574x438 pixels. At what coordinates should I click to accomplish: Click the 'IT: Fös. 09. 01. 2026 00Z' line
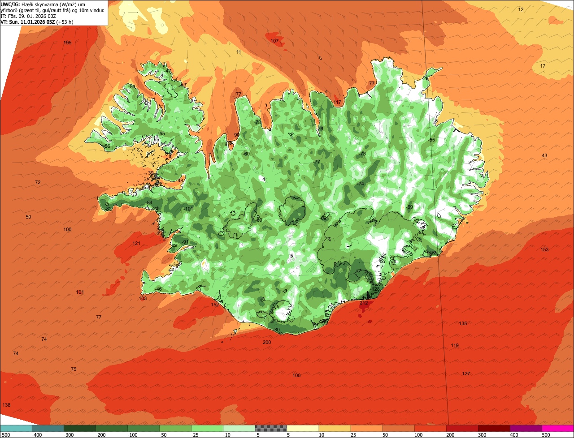point(28,16)
